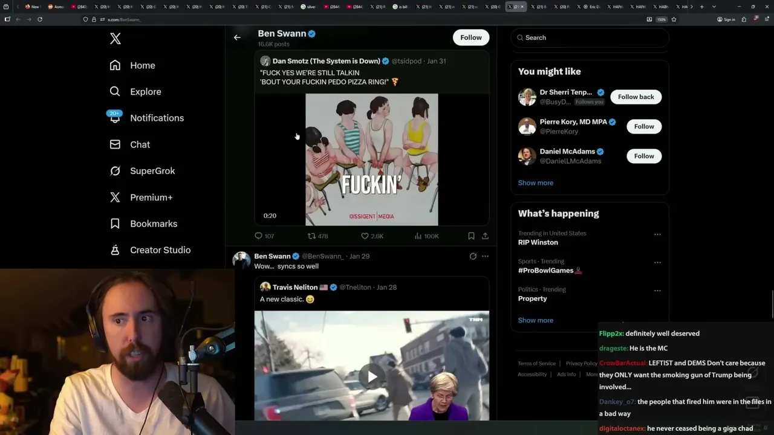Screen dimensions: 774x435
Task: Click the tracking protection shield icon
Action: click(x=86, y=19)
